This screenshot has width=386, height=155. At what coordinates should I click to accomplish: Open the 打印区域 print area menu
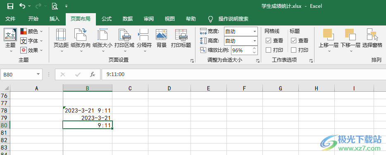[124, 40]
